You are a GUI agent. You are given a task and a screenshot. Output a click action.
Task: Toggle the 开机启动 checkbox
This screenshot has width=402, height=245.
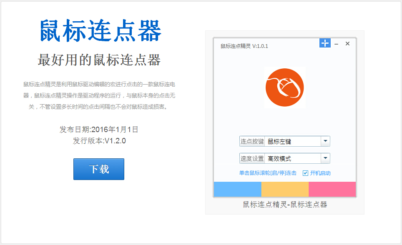306,173
